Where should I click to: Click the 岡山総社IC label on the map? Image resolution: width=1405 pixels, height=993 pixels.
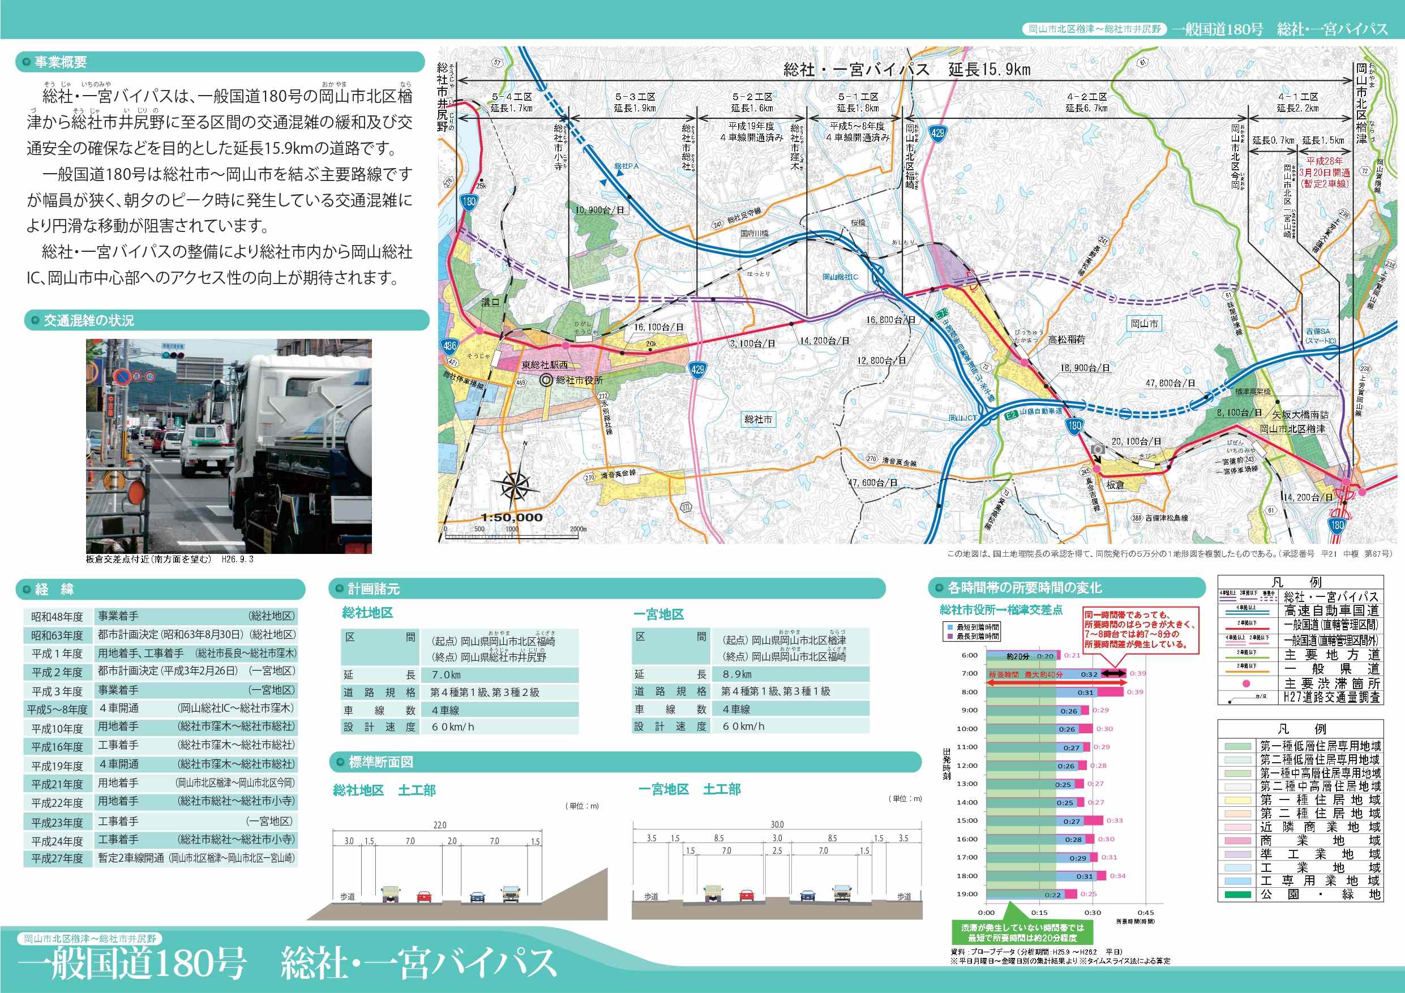click(x=840, y=277)
